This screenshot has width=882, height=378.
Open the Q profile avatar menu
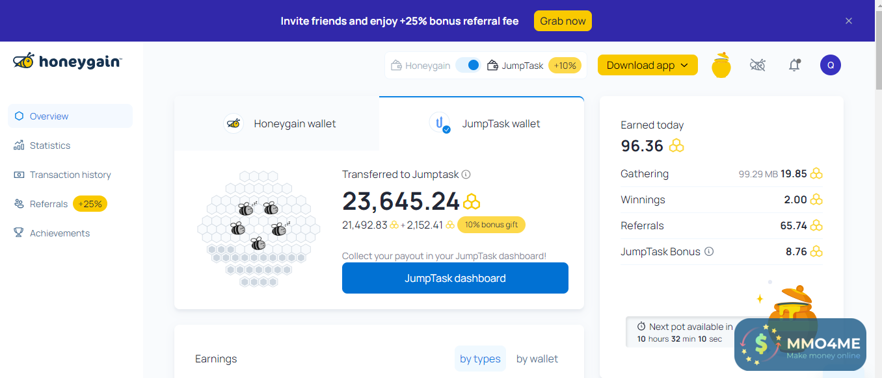pyautogui.click(x=831, y=65)
